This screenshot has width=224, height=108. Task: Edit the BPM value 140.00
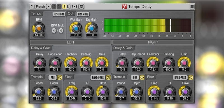click(39, 35)
